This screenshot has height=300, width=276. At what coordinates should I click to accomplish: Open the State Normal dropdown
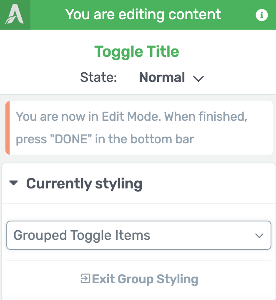coord(171,77)
